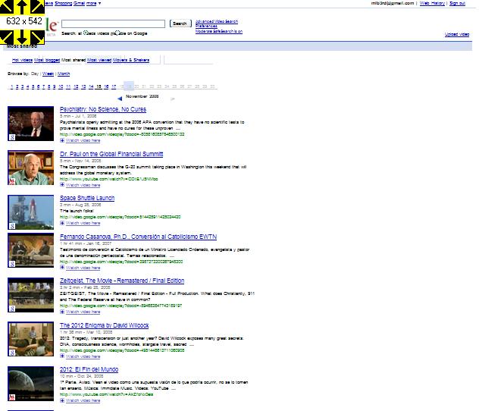Click 'Psychiatry: No Science, No Cures' title
Screen dimensions: 479x411
[103, 109]
